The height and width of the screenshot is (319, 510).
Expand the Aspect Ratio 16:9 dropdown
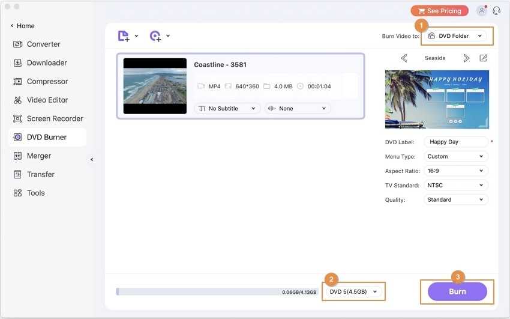[x=456, y=171]
